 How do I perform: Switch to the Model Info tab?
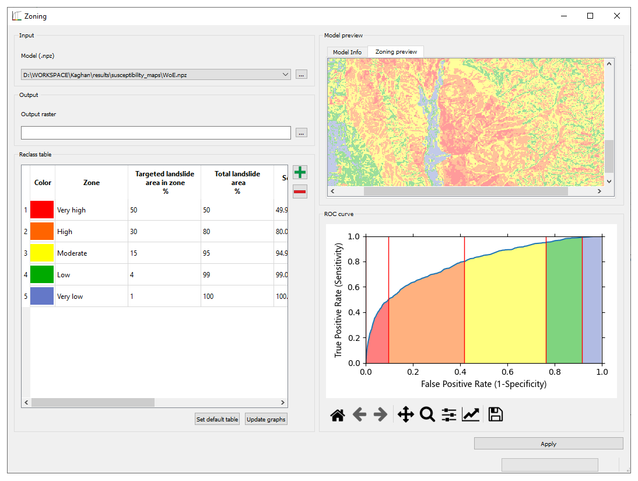click(x=347, y=53)
